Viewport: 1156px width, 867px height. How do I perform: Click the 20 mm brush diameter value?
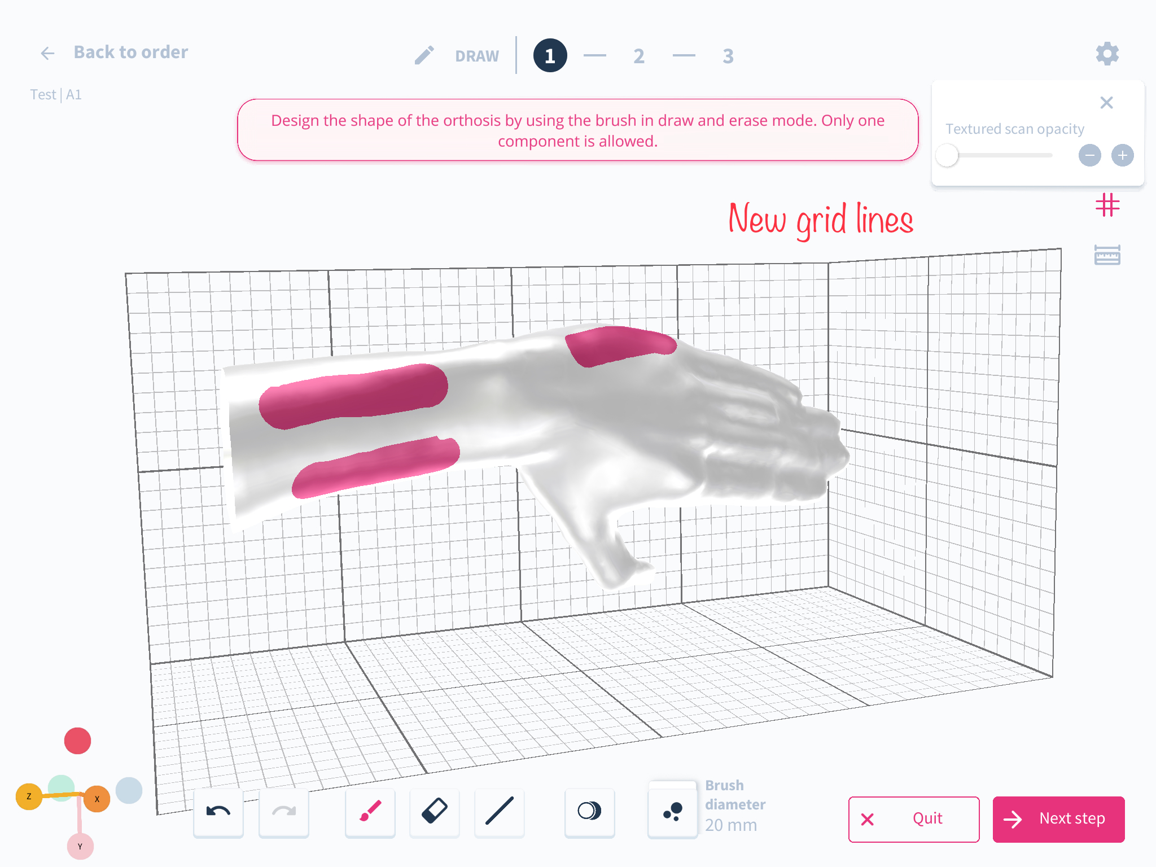pos(731,825)
